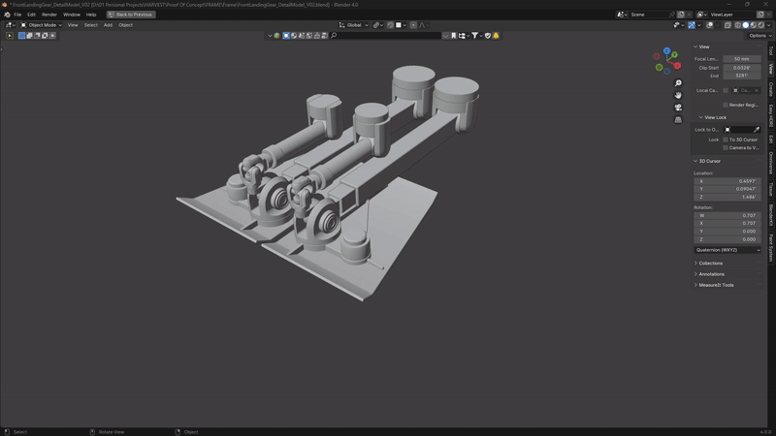Click the pin scene icon
Viewport: 776px width, 436px height.
[x=672, y=15]
